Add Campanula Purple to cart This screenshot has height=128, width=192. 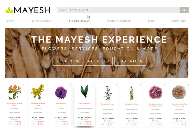pyautogui.click(x=111, y=124)
